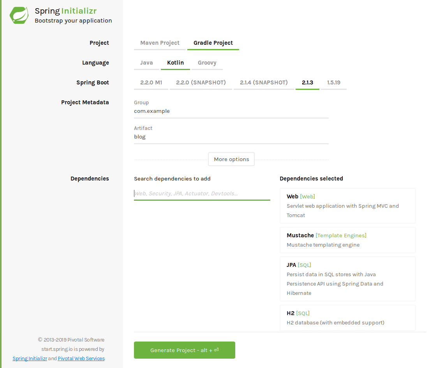Viewport: 444px width, 368px height.
Task: Select Spring Boot version 2.1.3
Action: (x=307, y=82)
